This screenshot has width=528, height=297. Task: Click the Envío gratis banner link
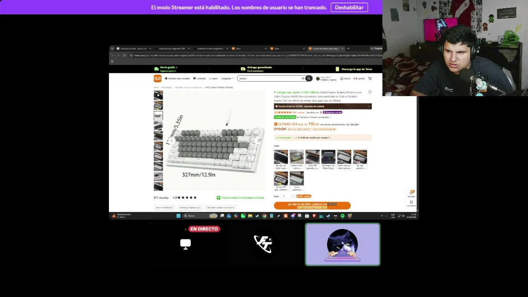coord(166,69)
